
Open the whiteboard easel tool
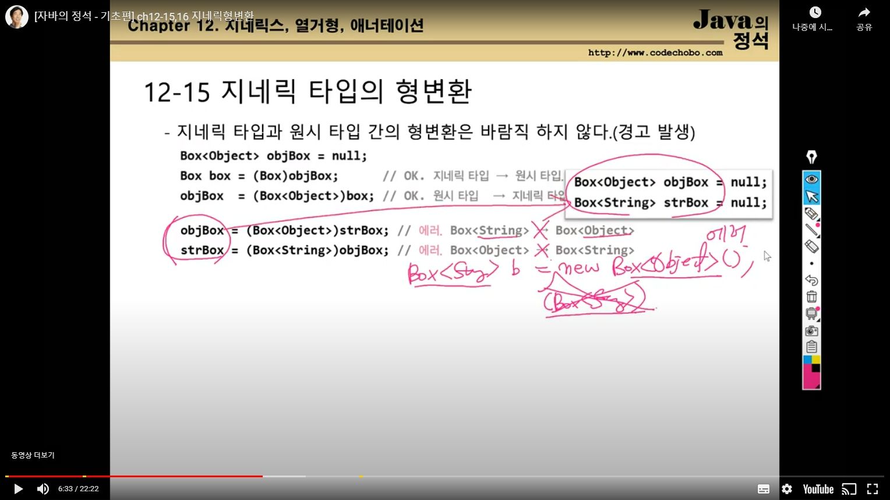(811, 314)
